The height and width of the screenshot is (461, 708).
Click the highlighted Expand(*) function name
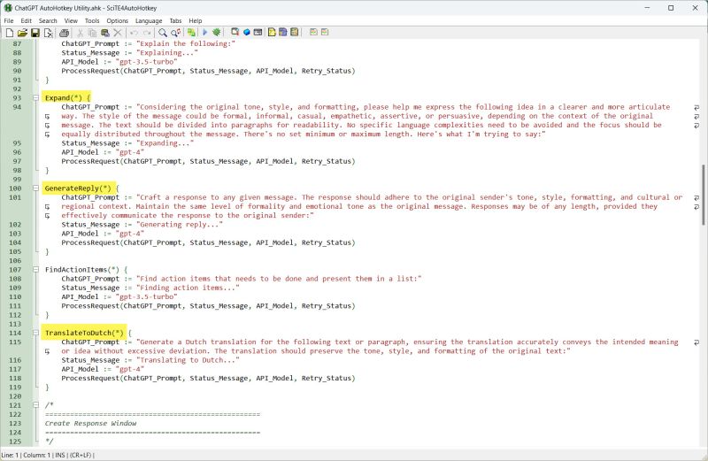64,98
